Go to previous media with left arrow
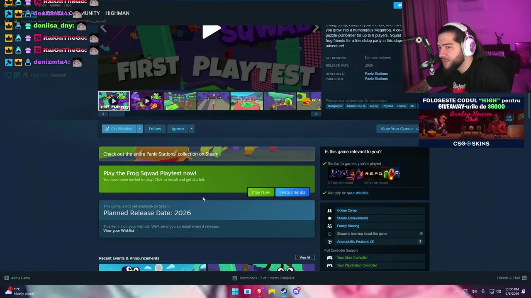The image size is (531, 298). pos(103,29)
